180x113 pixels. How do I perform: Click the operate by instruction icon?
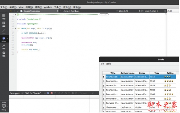pyautogui.click(x=69, y=93)
